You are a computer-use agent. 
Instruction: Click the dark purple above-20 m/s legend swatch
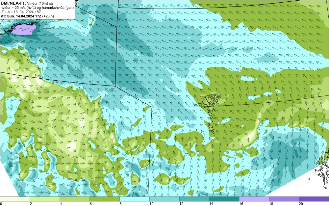314,199
